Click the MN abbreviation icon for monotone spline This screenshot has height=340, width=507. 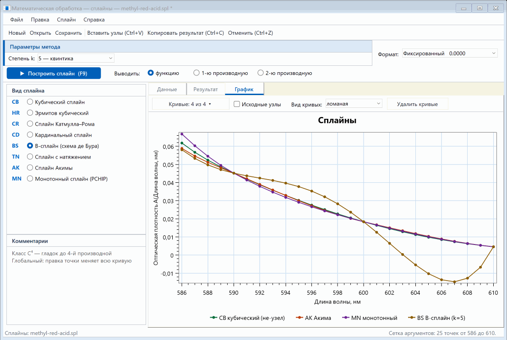(x=16, y=179)
